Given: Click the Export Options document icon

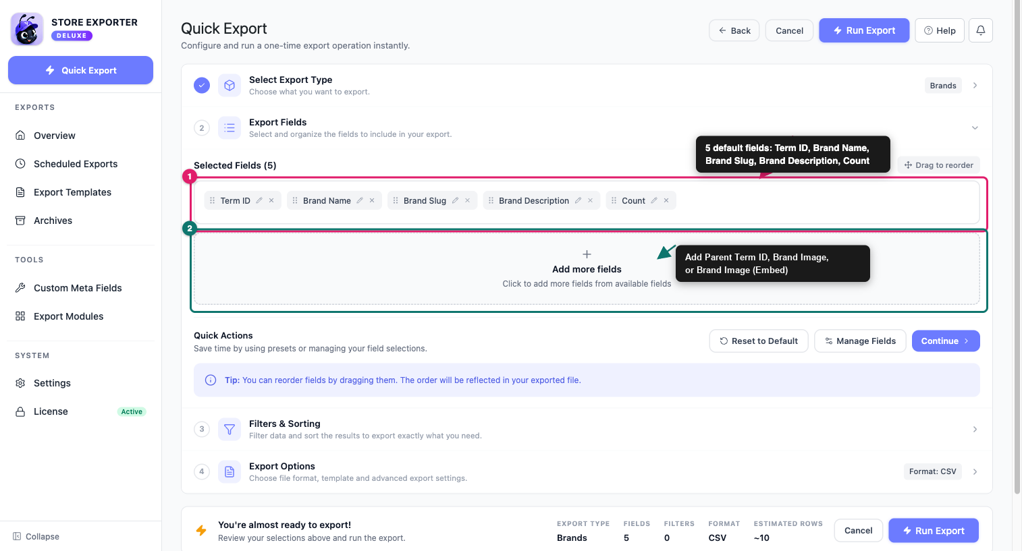Looking at the screenshot, I should 230,471.
